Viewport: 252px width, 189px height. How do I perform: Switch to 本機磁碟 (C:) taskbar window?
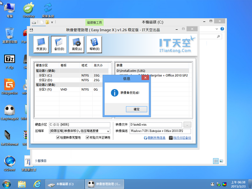(x=65, y=184)
